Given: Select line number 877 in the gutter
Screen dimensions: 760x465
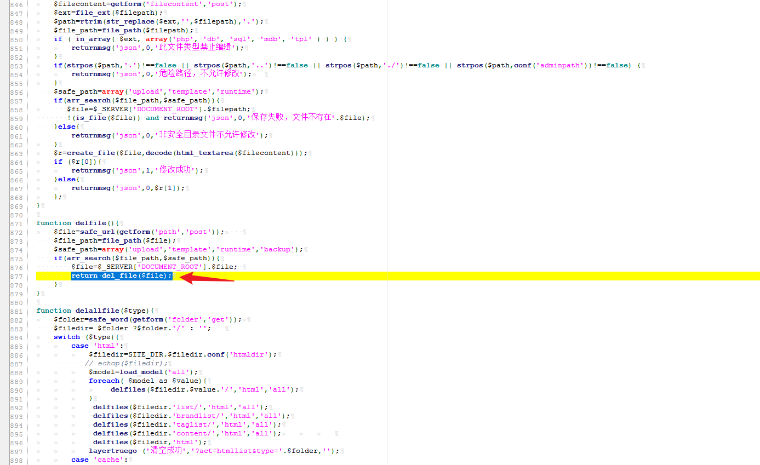Looking at the screenshot, I should (16, 275).
